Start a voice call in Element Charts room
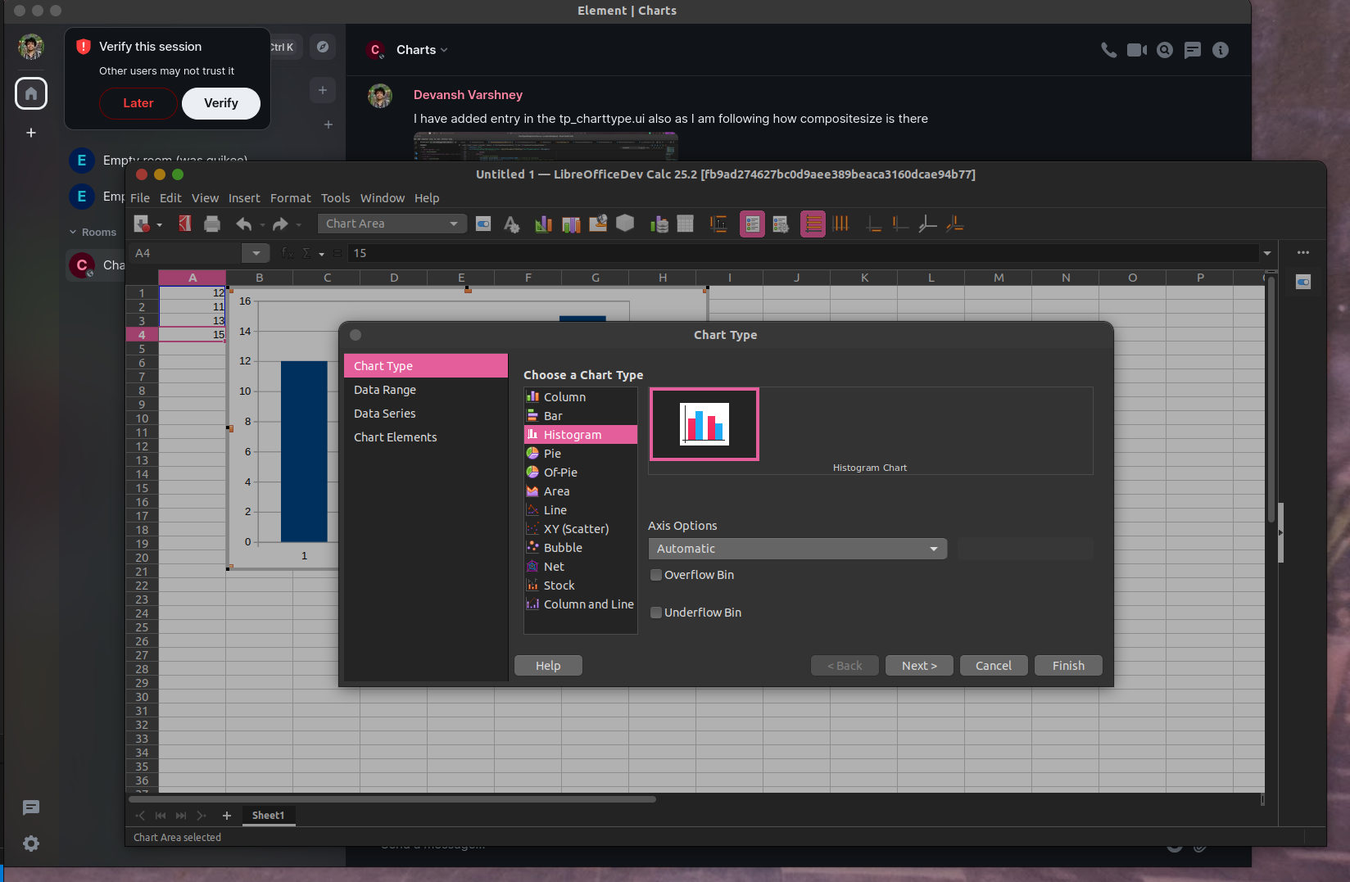 1108,50
